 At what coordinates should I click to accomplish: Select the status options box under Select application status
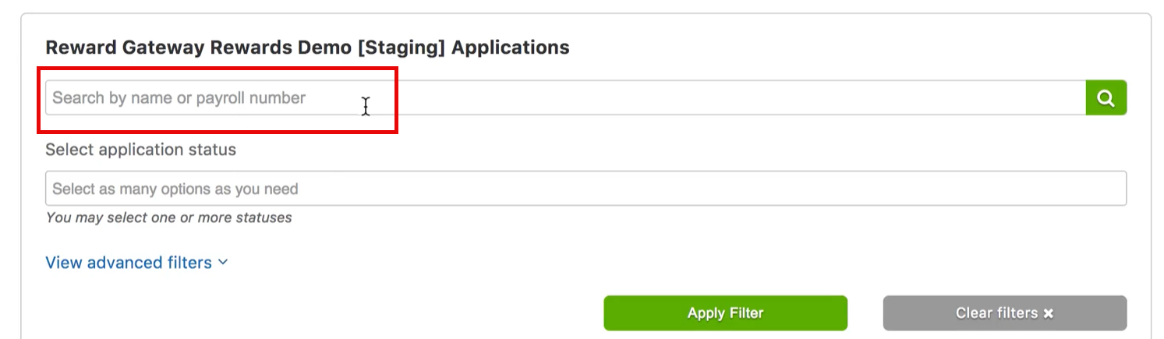(x=585, y=189)
